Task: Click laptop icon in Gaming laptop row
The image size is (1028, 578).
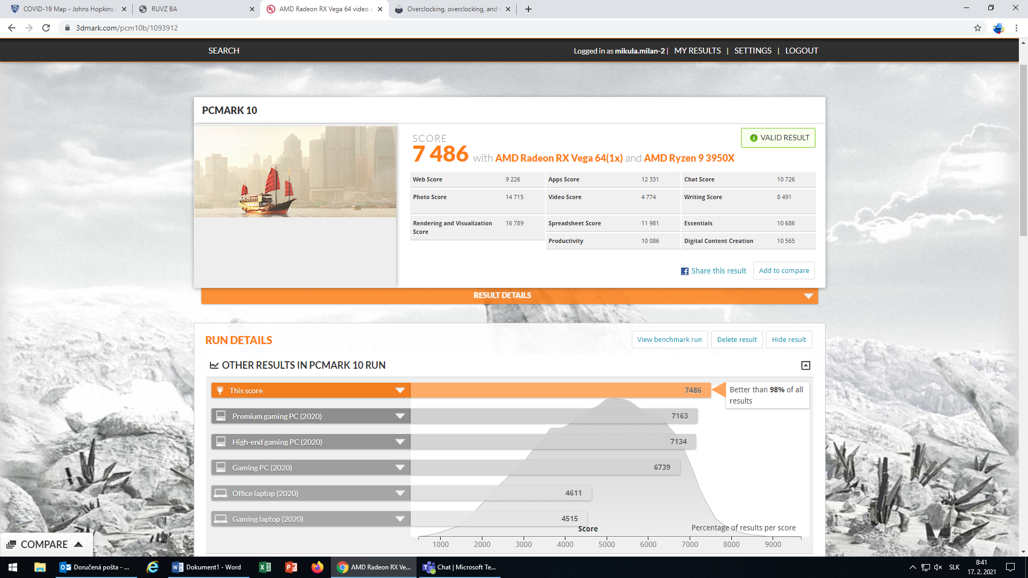Action: point(221,519)
